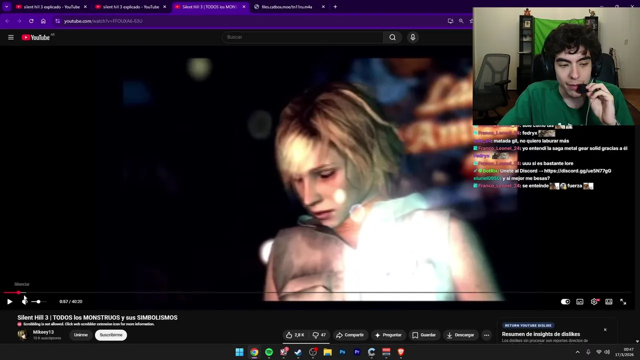Click the Return YouTube Dislike badge
This screenshot has height=360, width=640.
click(528, 325)
